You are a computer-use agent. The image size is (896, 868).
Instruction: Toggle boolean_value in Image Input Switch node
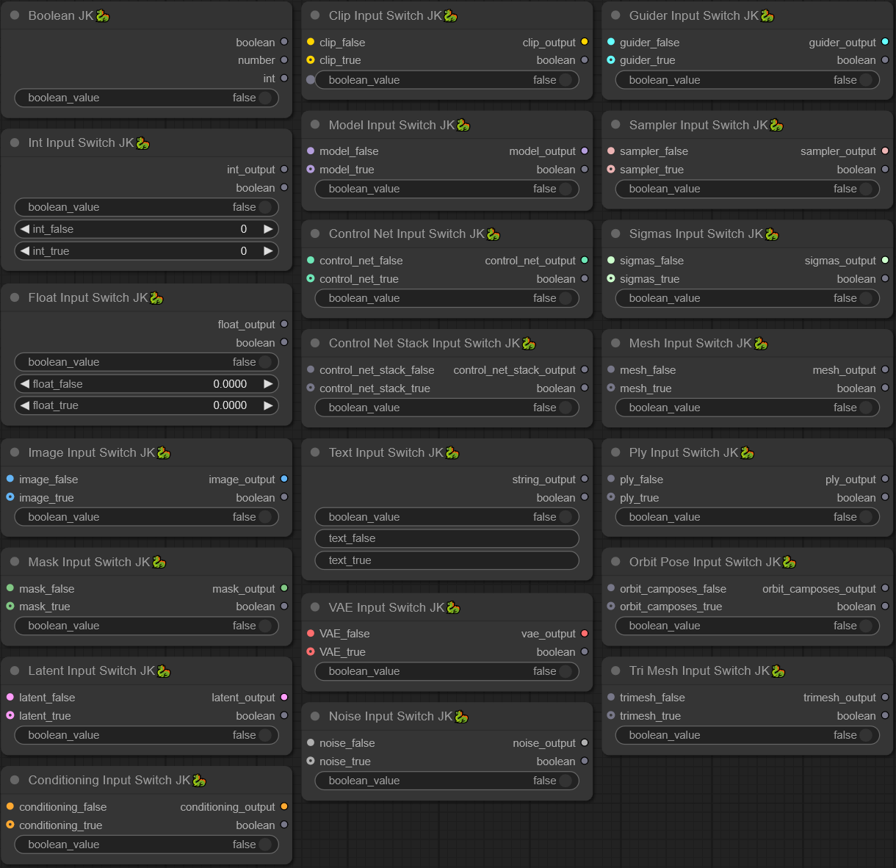[x=147, y=517]
